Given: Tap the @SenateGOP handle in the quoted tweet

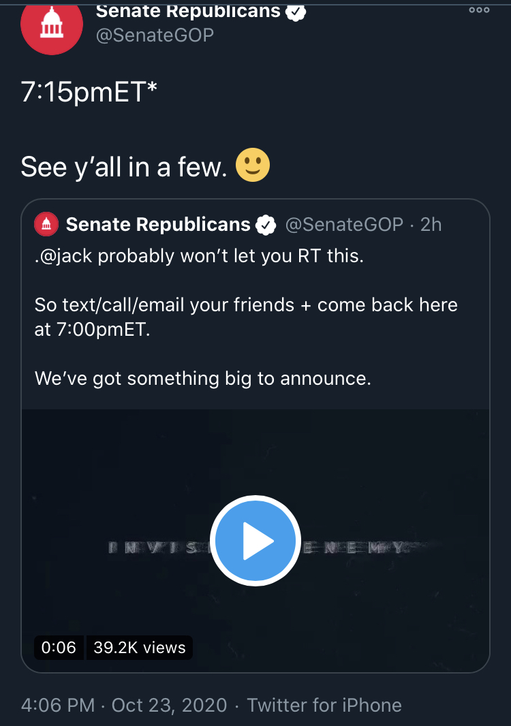Looking at the screenshot, I should point(344,225).
